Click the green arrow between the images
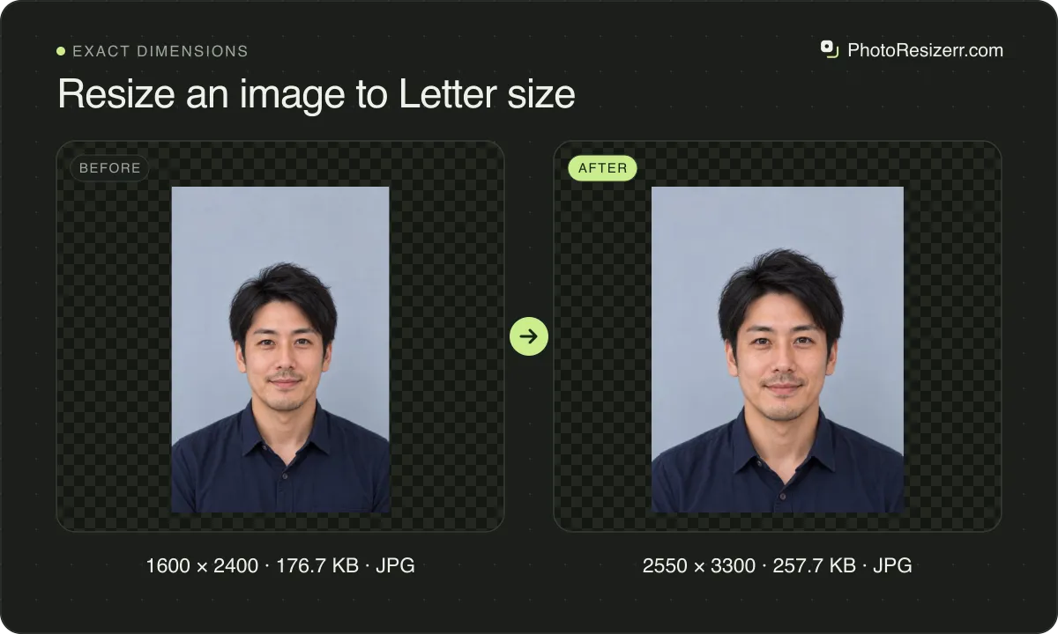The height and width of the screenshot is (634, 1058). (x=529, y=336)
